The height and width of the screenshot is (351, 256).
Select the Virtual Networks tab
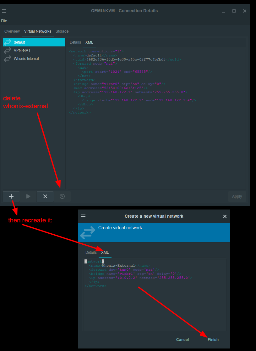tap(38, 31)
